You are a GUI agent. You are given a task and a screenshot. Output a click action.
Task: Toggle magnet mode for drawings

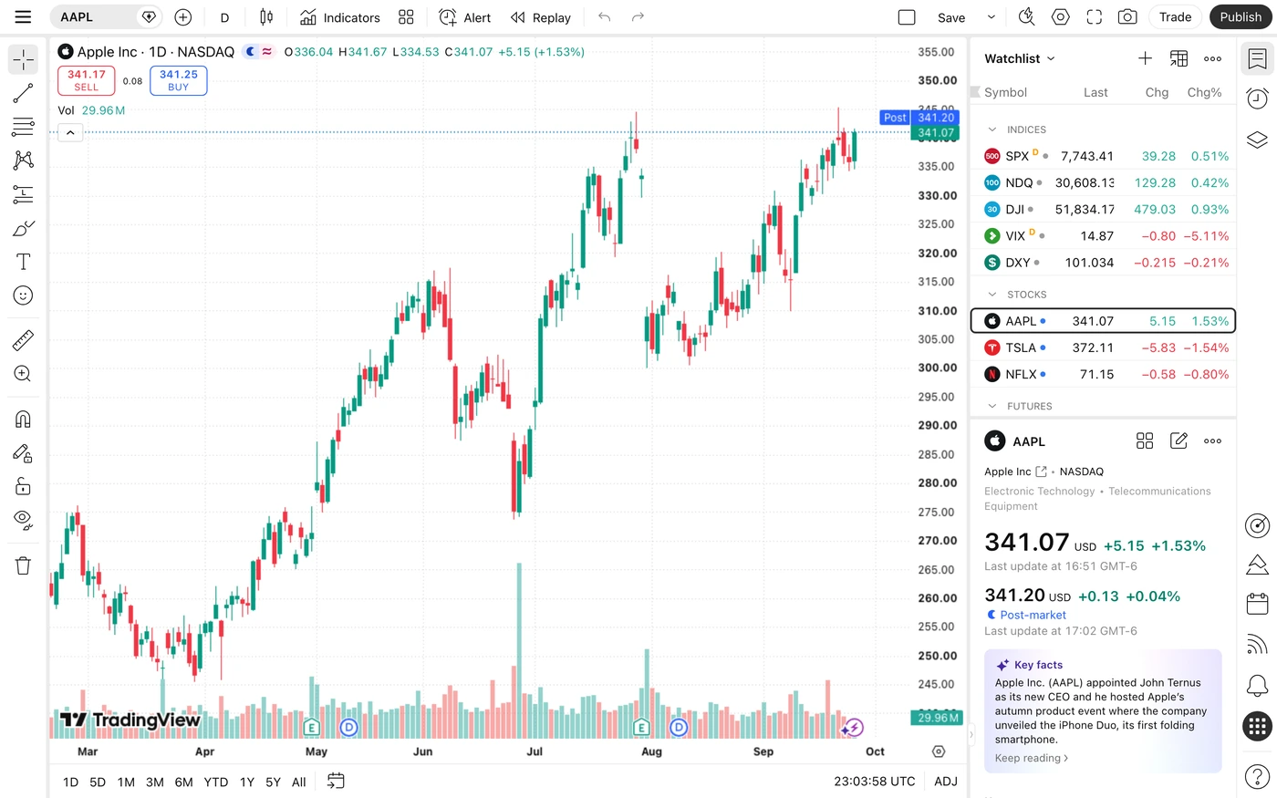click(x=23, y=419)
